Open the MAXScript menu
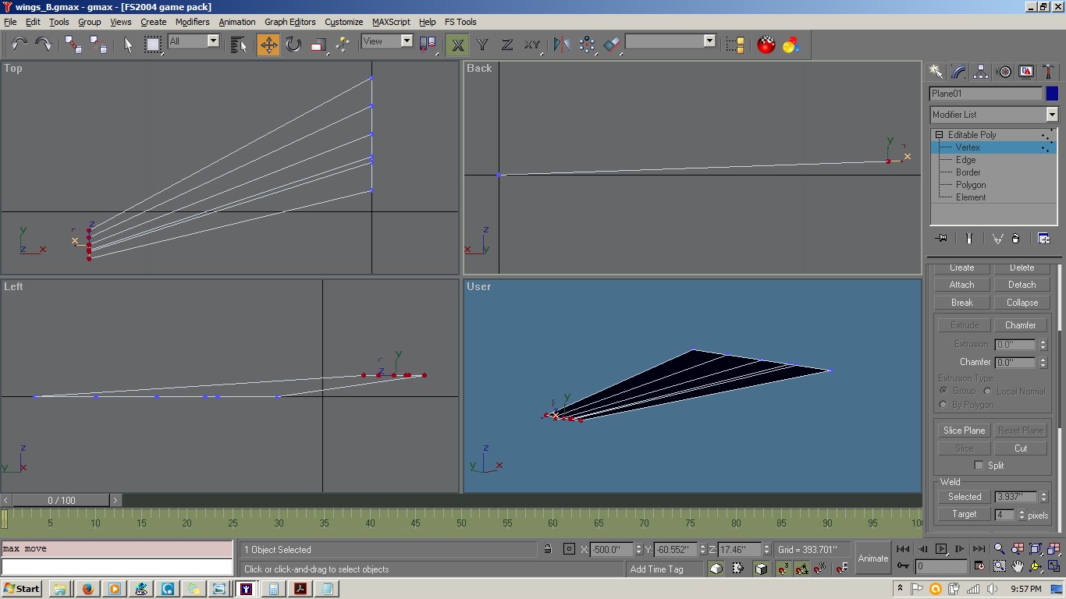 click(391, 22)
